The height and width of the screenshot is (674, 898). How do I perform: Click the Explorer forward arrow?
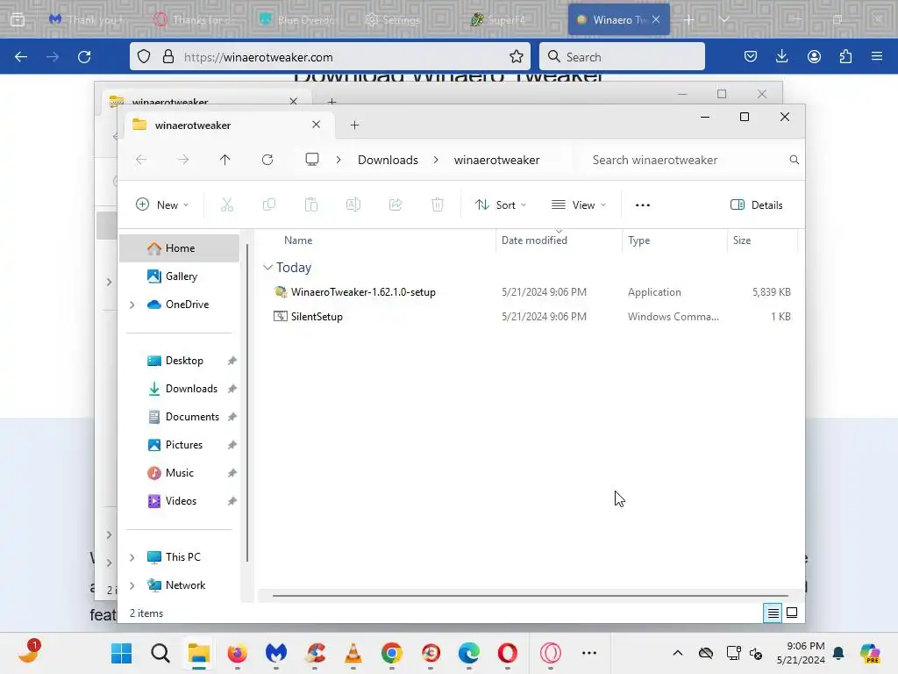183,160
